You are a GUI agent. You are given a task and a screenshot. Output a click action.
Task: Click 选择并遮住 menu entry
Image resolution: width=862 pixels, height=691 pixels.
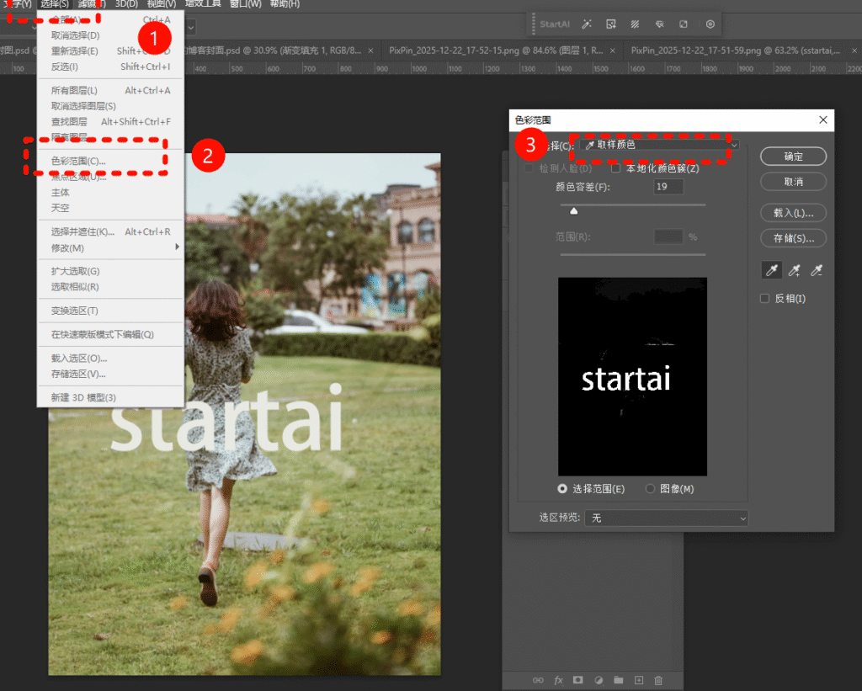click(82, 231)
